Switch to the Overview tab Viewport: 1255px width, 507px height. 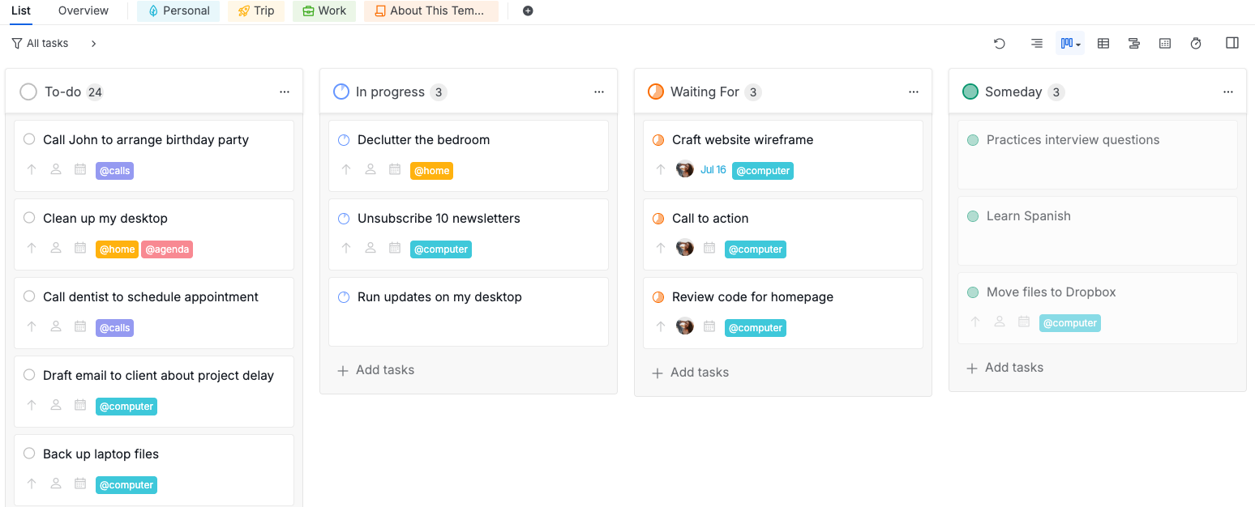(84, 11)
